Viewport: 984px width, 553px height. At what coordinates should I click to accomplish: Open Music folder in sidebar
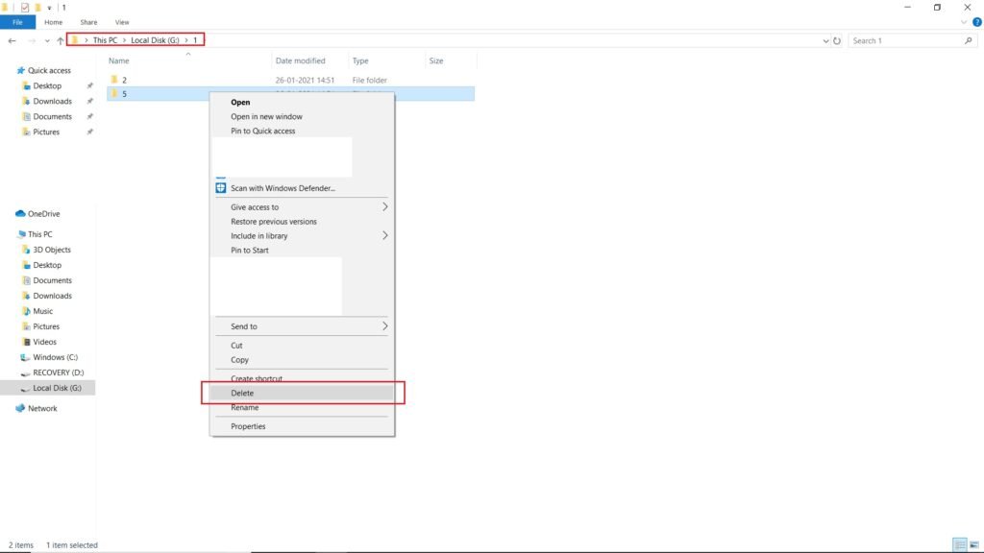pyautogui.click(x=42, y=311)
